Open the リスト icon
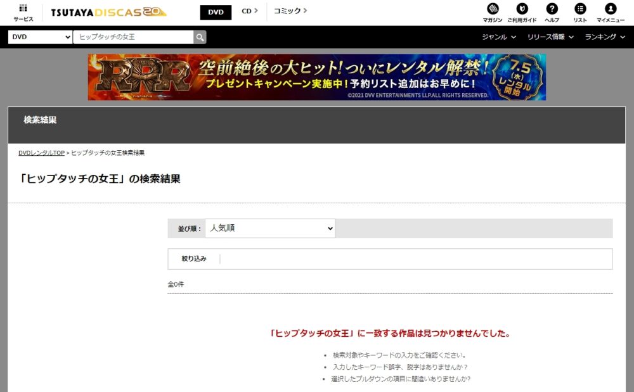Screen dimensions: 634x392 (x=581, y=11)
